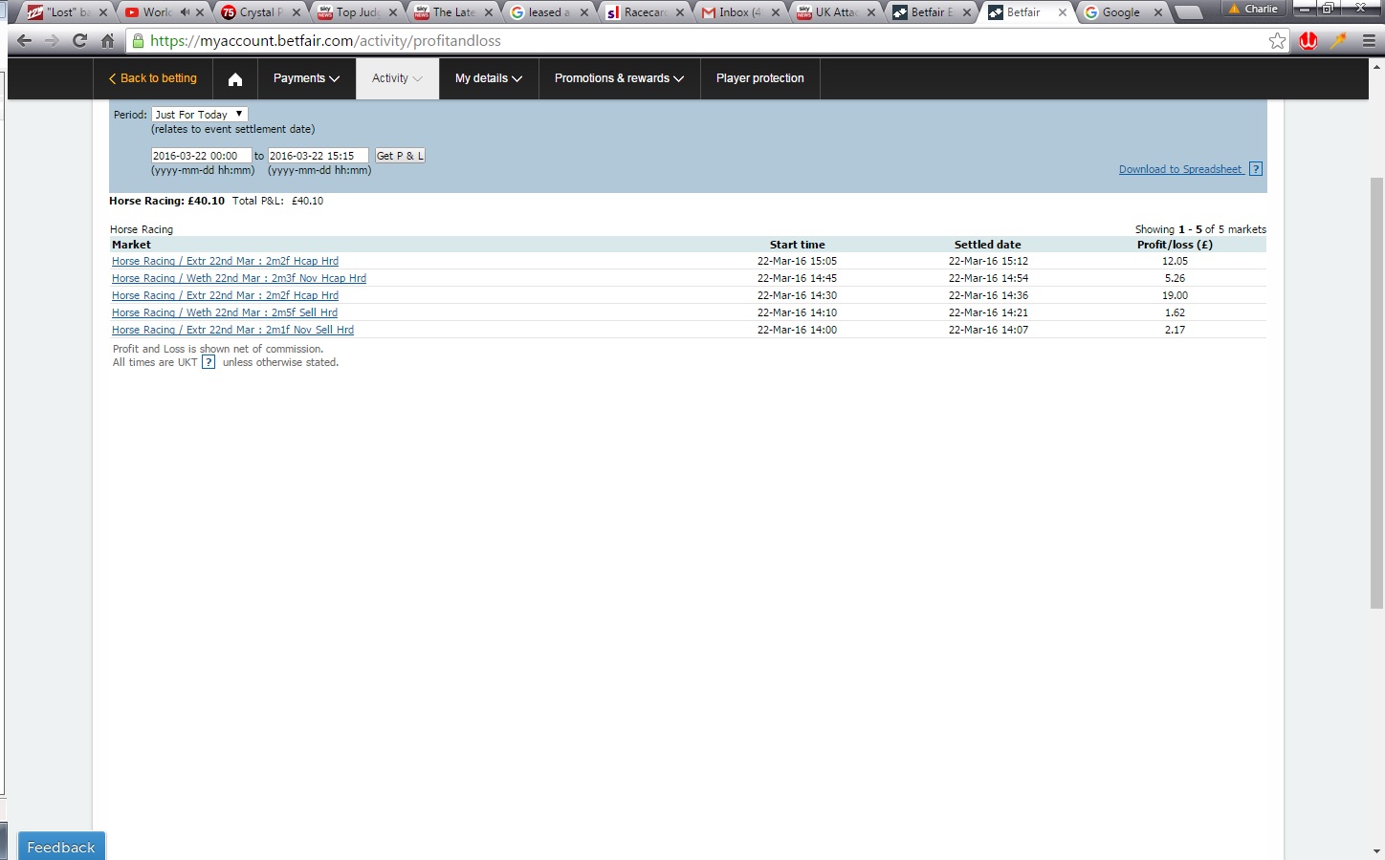Click the orange extension icon in the browser toolbar
The height and width of the screenshot is (860, 1385).
[1337, 41]
